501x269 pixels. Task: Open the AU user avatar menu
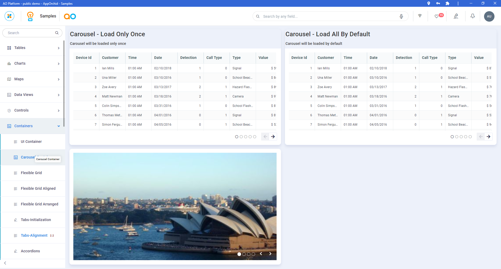click(489, 16)
